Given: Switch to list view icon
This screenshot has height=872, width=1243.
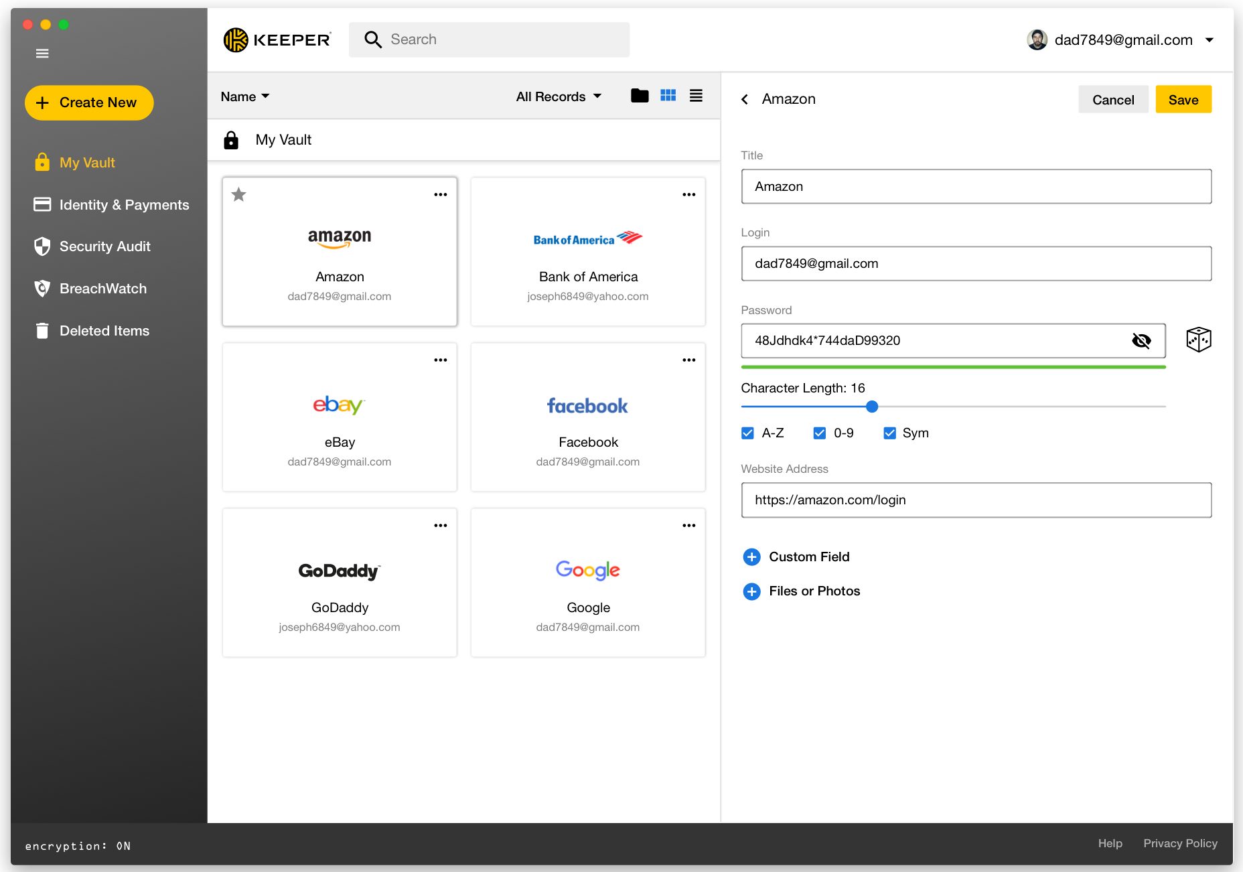Looking at the screenshot, I should click(x=696, y=96).
